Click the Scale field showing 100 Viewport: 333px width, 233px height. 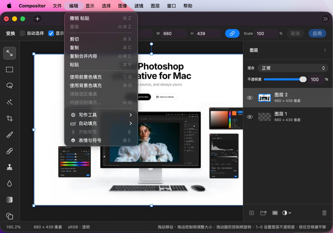click(266, 33)
